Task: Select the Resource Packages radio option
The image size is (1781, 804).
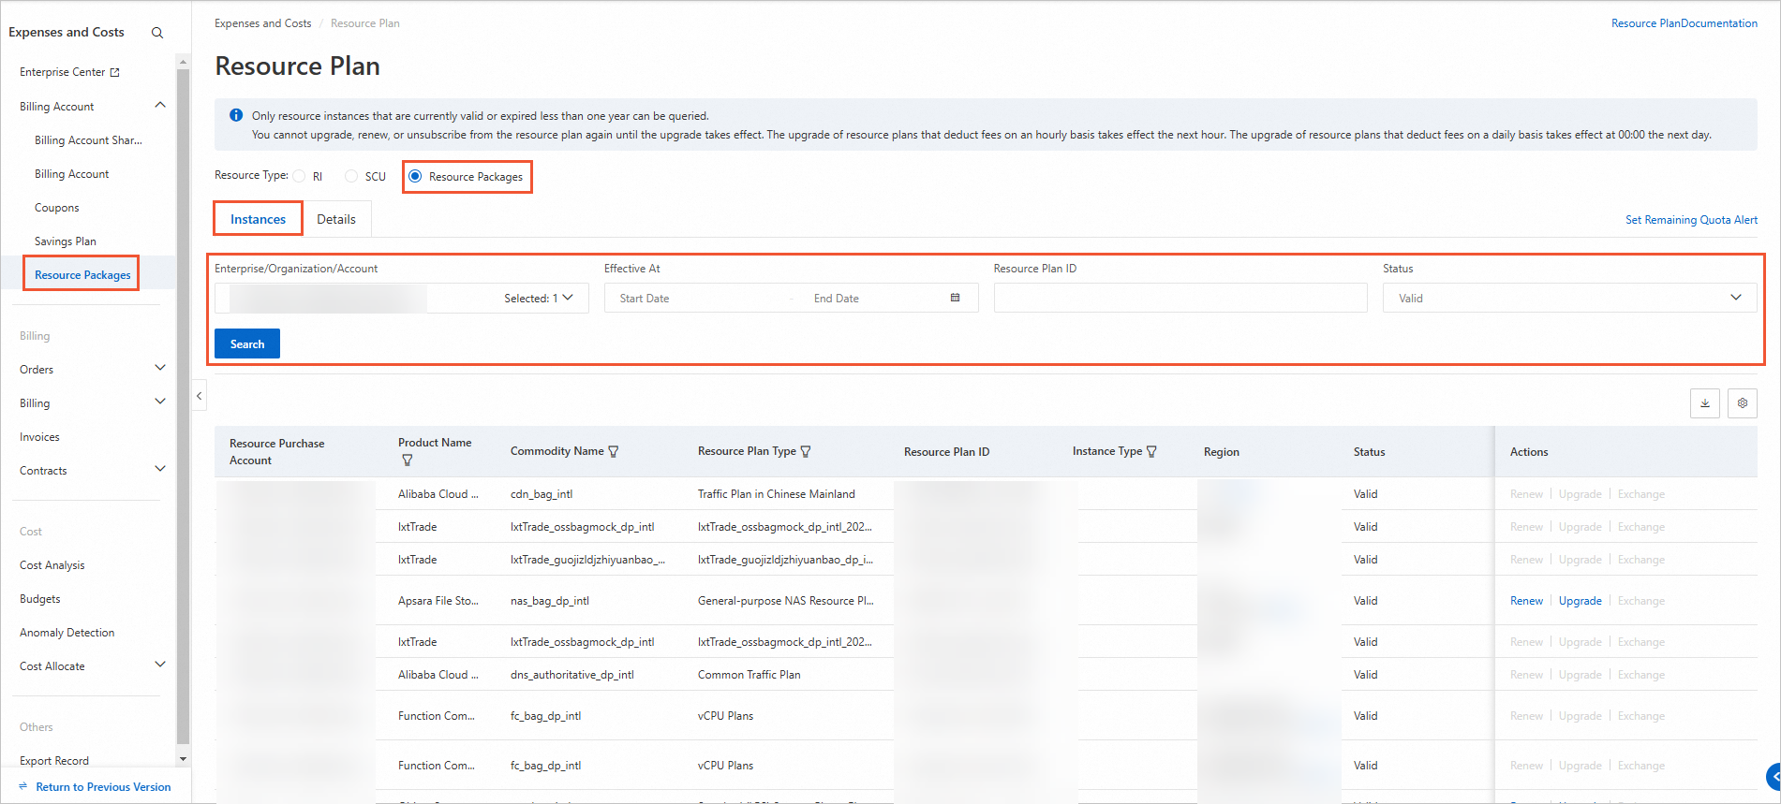Action: pyautogui.click(x=415, y=176)
